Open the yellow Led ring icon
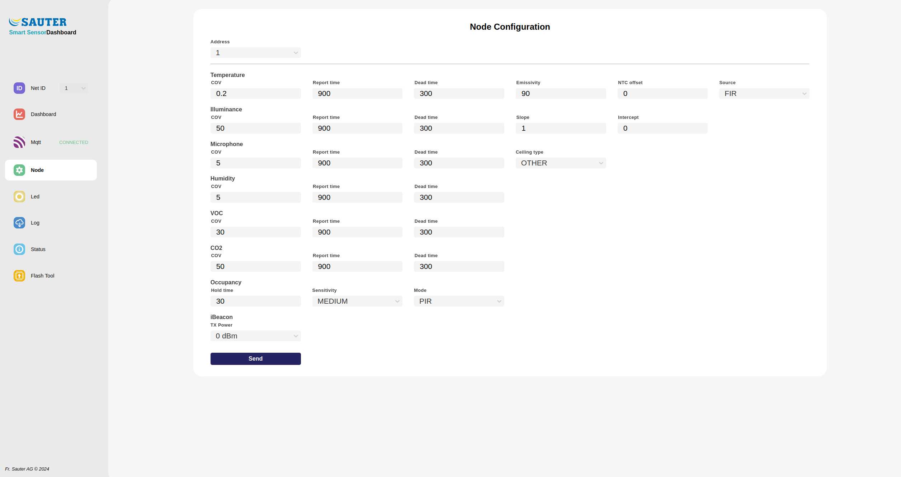 click(x=19, y=197)
